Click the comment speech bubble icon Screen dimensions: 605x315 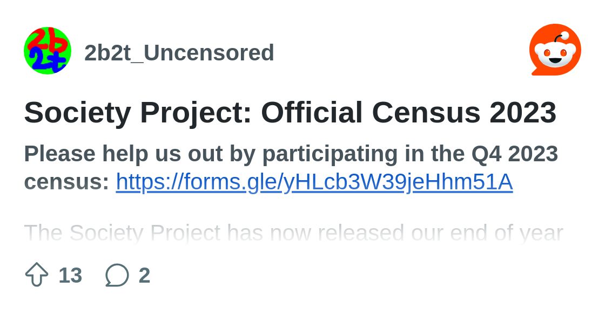tap(117, 275)
